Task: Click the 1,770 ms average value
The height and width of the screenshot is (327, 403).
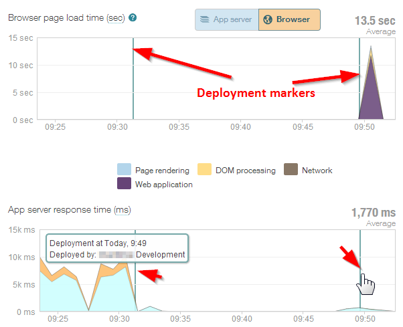Action: (x=374, y=213)
